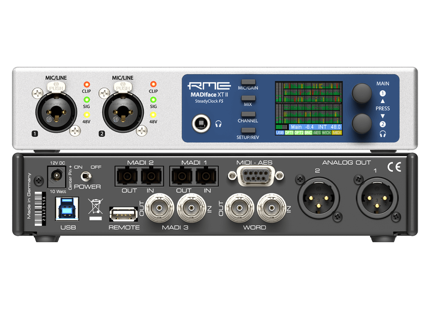430x309 pixels.
Task: Click the SIG LED of input 2
Action: (153, 100)
